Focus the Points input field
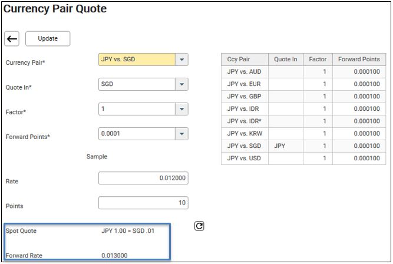393x264 pixels. [x=143, y=203]
